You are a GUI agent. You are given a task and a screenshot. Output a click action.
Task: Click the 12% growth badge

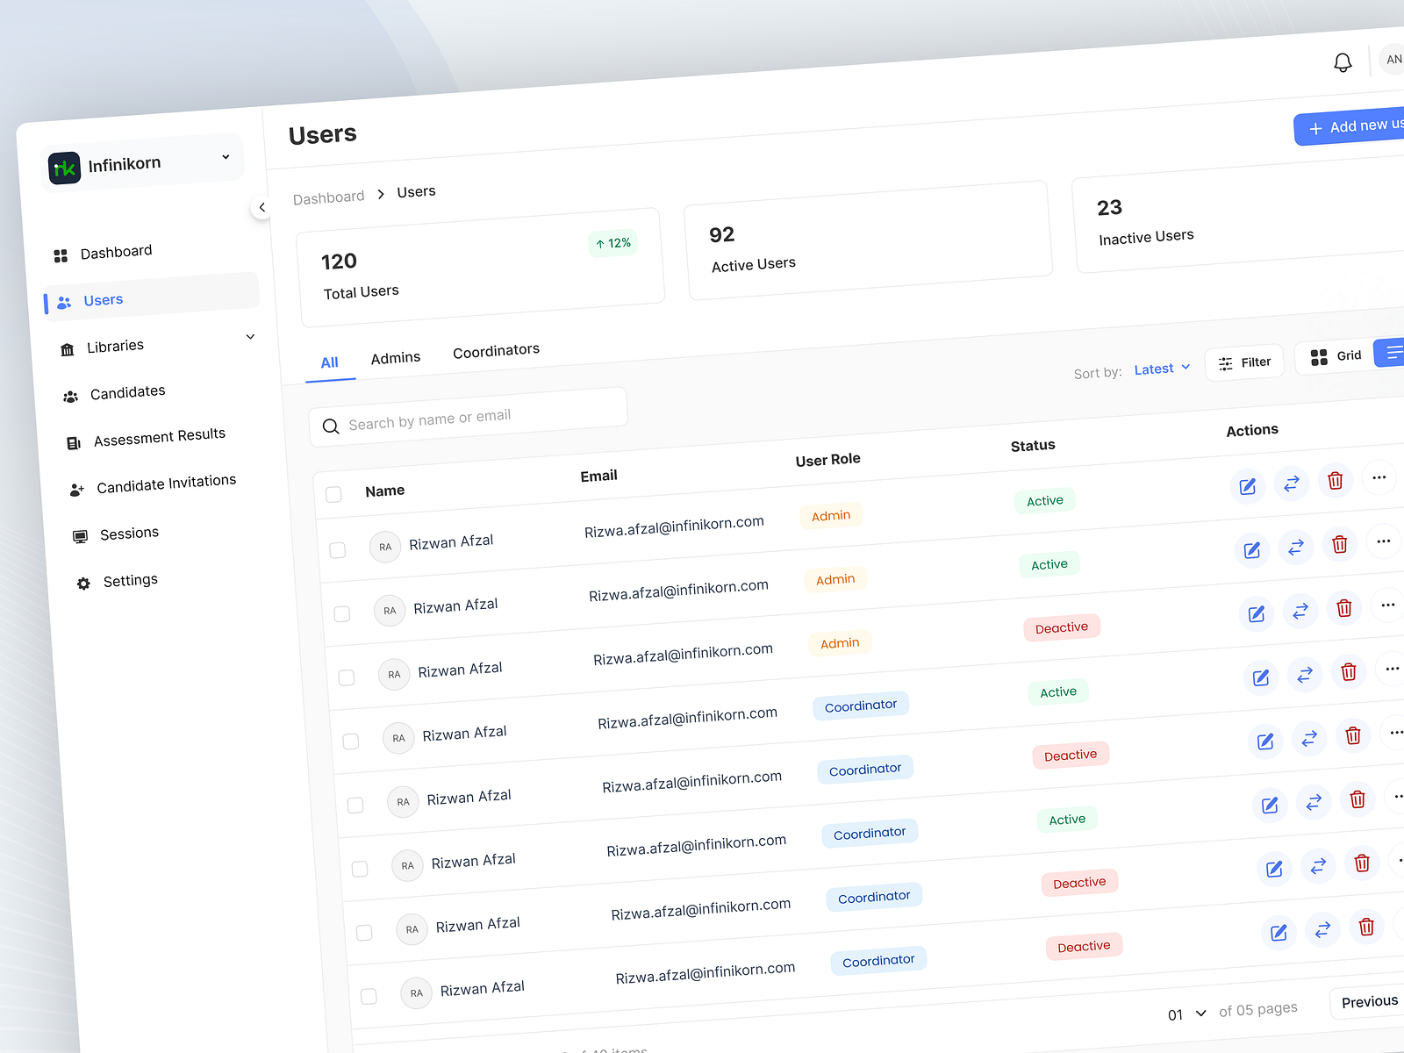pyautogui.click(x=612, y=243)
